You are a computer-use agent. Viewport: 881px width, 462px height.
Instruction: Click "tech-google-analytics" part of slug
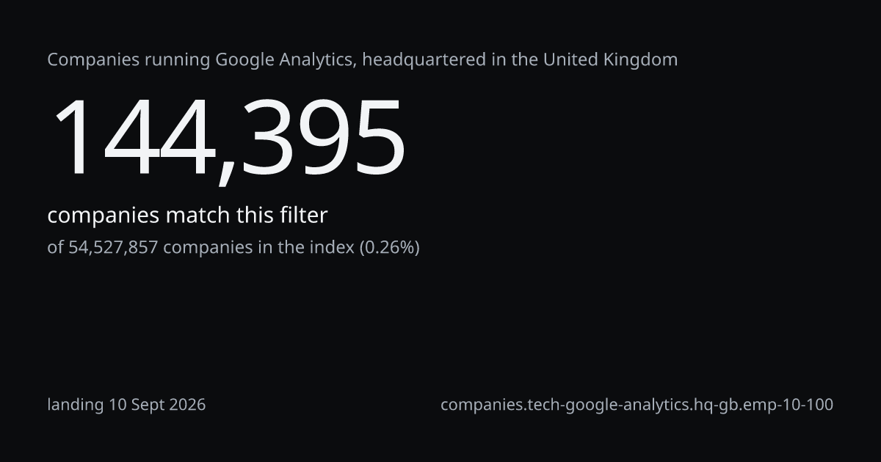click(609, 405)
